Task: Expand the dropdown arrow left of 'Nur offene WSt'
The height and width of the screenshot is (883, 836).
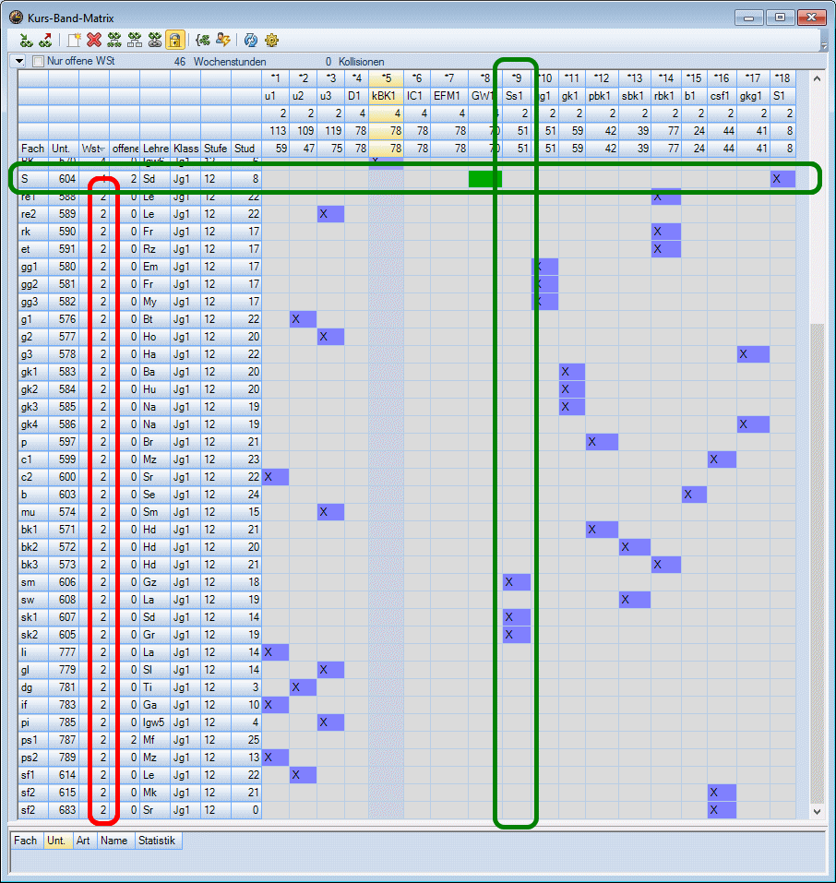Action: click(x=18, y=62)
